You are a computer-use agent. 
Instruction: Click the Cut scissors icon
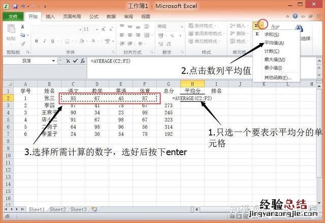(x=22, y=26)
